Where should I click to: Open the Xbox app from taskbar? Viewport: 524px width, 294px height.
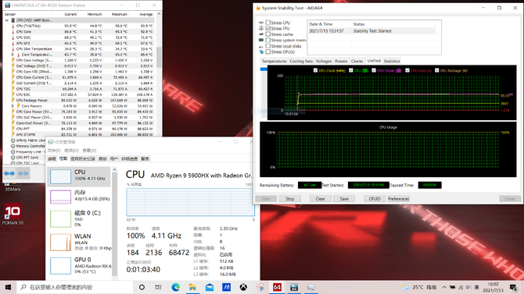(x=243, y=287)
